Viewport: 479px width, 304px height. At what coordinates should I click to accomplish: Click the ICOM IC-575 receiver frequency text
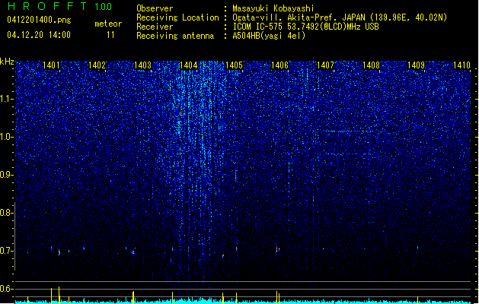[x=306, y=27]
